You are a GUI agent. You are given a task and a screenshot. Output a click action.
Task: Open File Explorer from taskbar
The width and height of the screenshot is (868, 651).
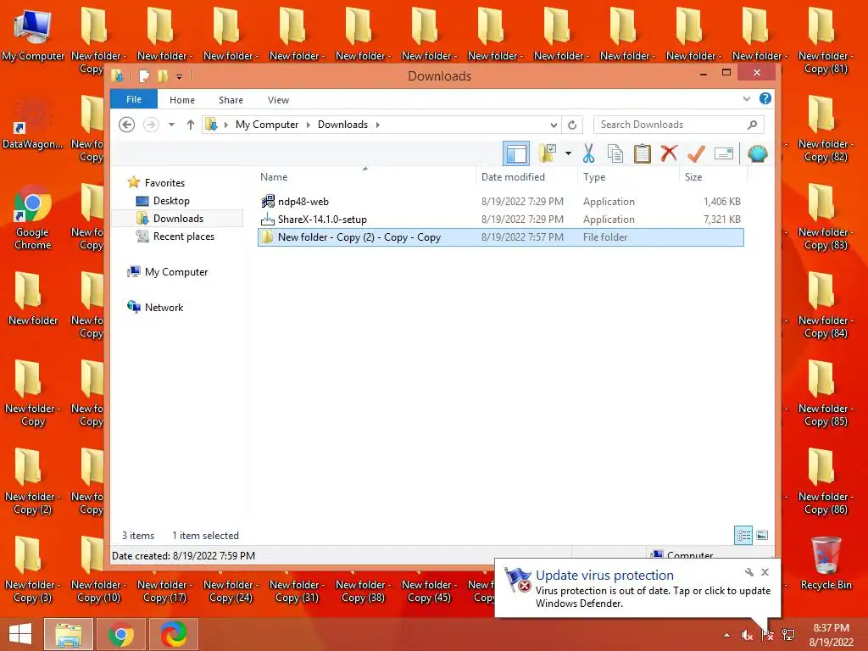68,634
